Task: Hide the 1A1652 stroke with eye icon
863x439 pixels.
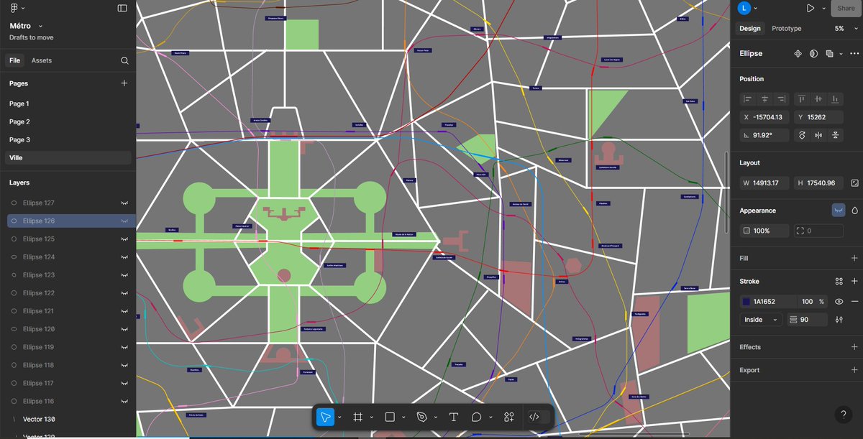Action: 839,302
